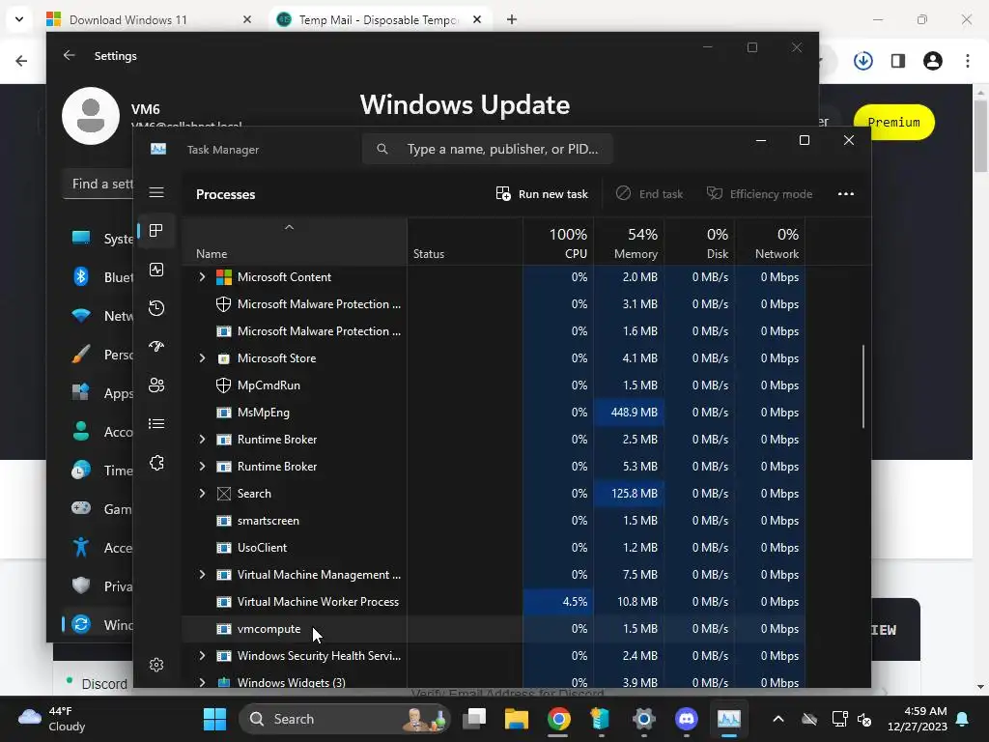
Task: Expand Windows Security Health Service row
Action: coord(202,656)
